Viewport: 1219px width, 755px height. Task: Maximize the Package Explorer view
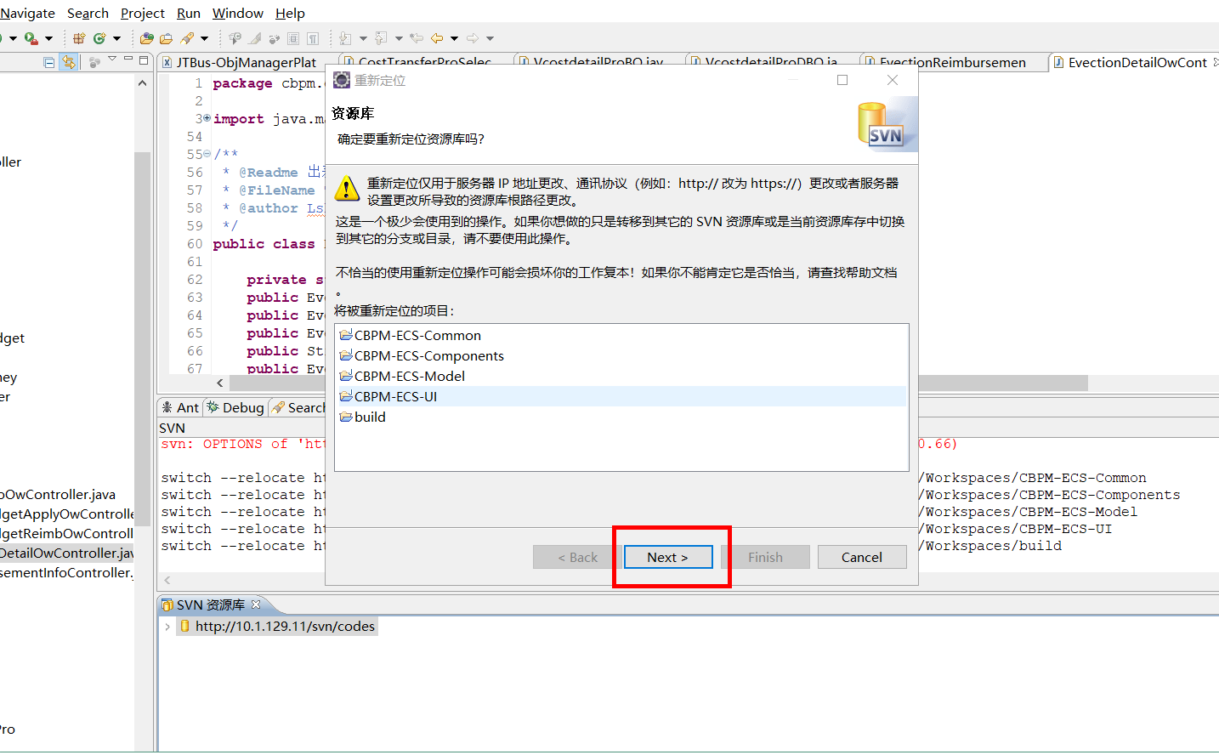(x=144, y=60)
